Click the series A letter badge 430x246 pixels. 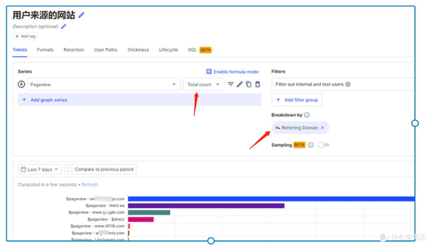(21, 84)
